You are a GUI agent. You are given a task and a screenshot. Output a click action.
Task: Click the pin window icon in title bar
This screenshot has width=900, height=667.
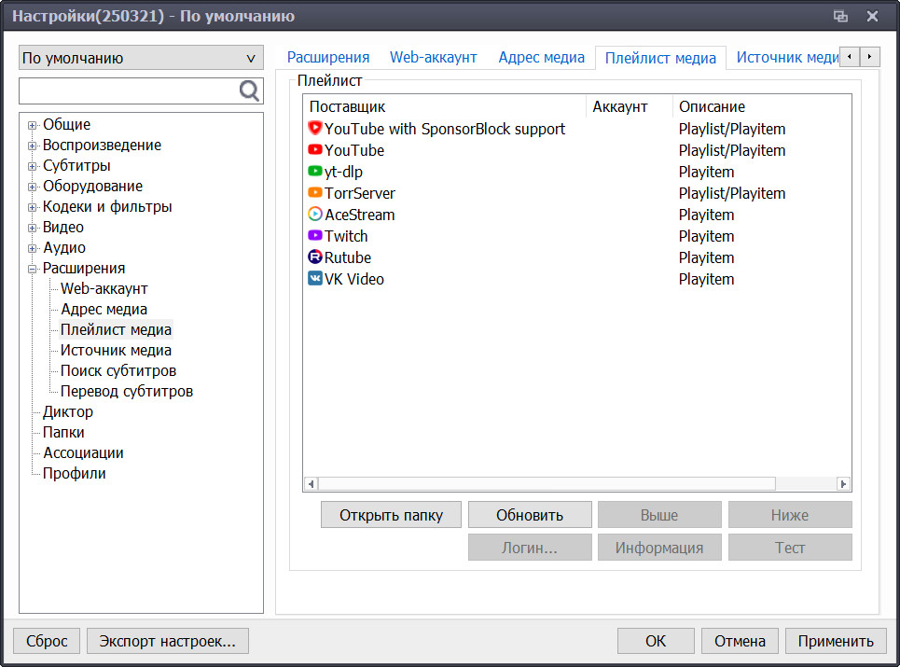coord(840,16)
